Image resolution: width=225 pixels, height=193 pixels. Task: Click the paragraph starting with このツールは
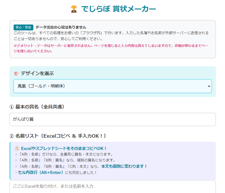111,35
